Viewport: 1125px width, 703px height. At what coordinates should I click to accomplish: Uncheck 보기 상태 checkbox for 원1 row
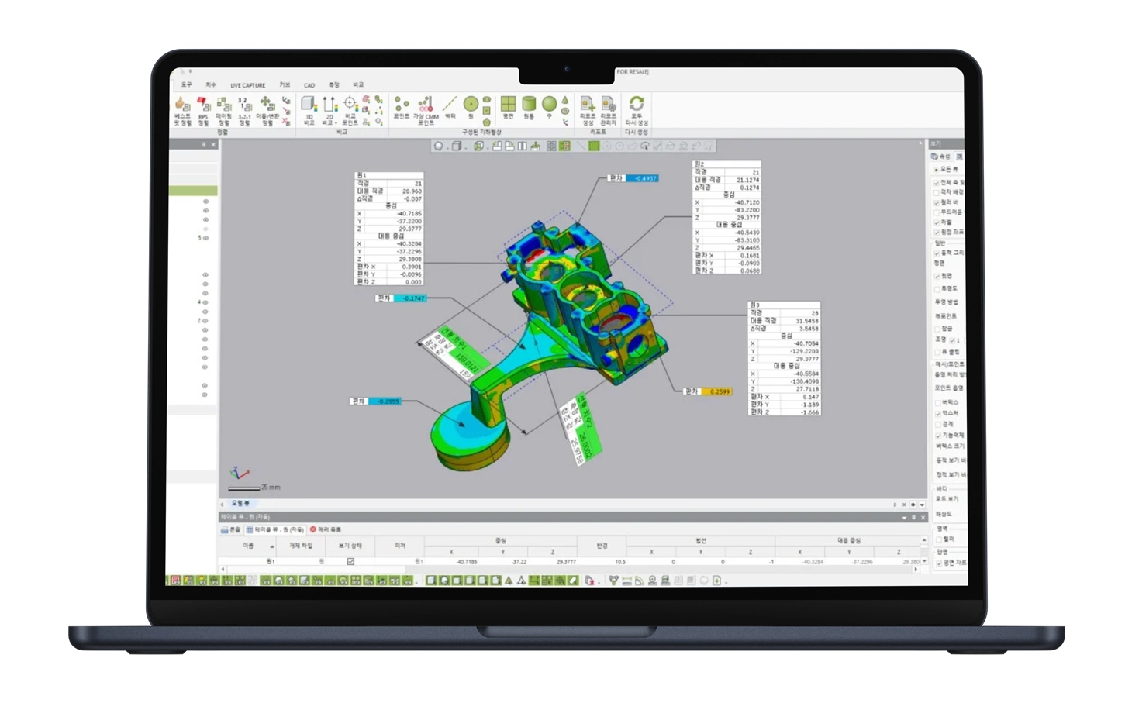coord(350,561)
